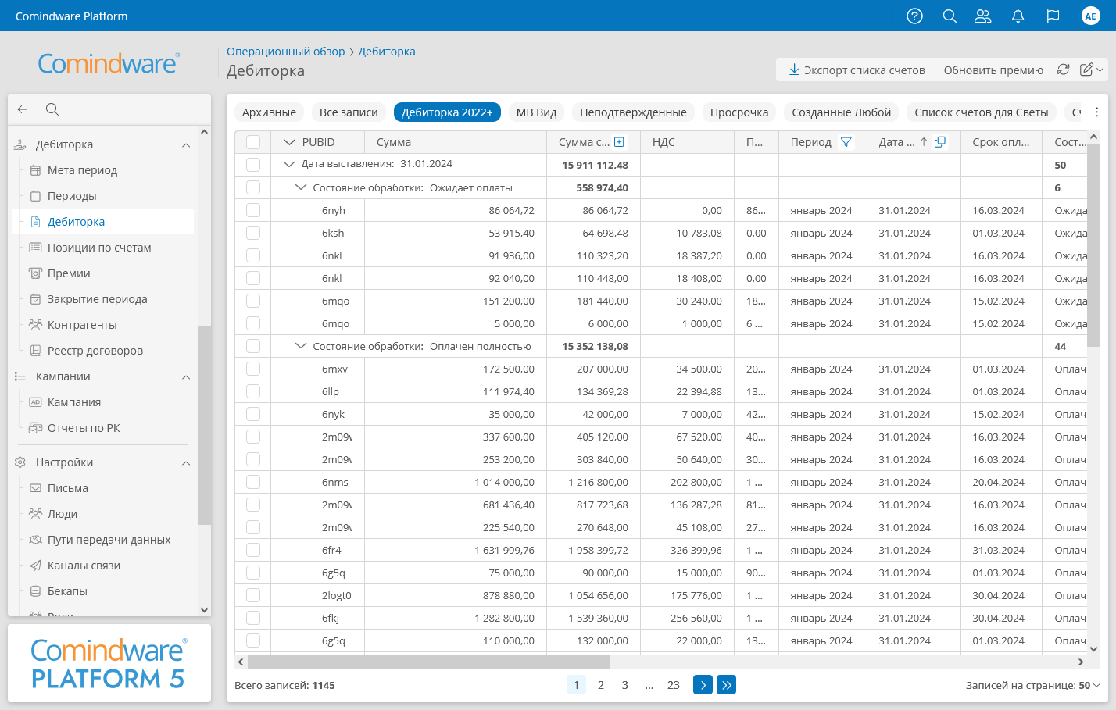Open Периоды in sidebar
This screenshot has width=1116, height=710.
pyautogui.click(x=72, y=196)
